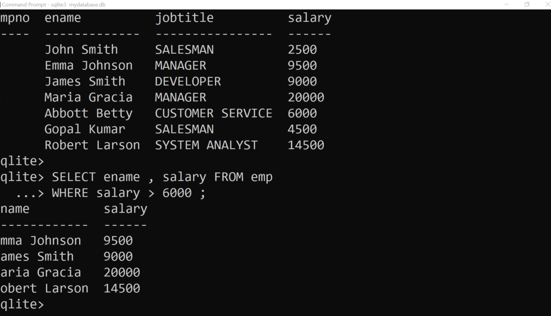Click the Gopal Kumar name entry

(x=85, y=129)
